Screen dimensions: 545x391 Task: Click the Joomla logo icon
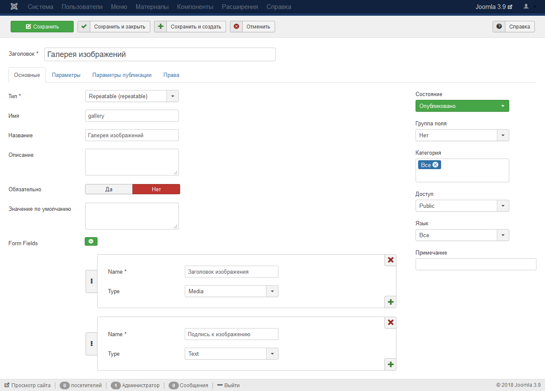click(x=14, y=7)
